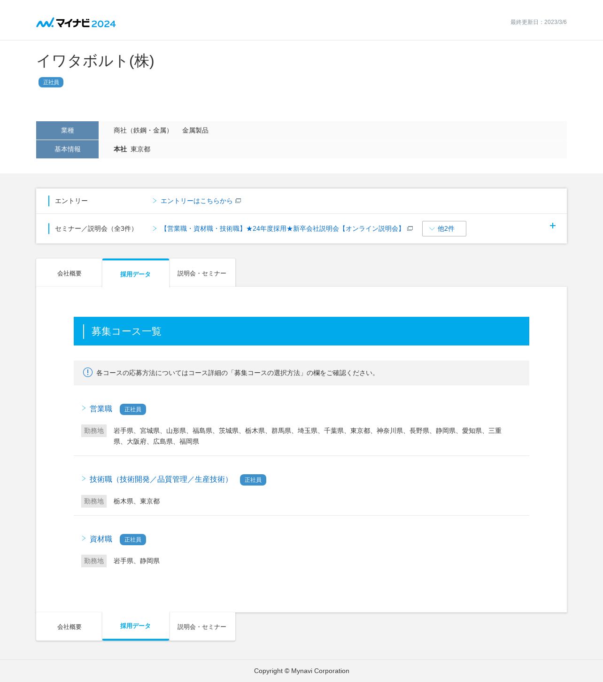Open the 営業職 course link
The width and height of the screenshot is (603, 682).
[x=101, y=409]
